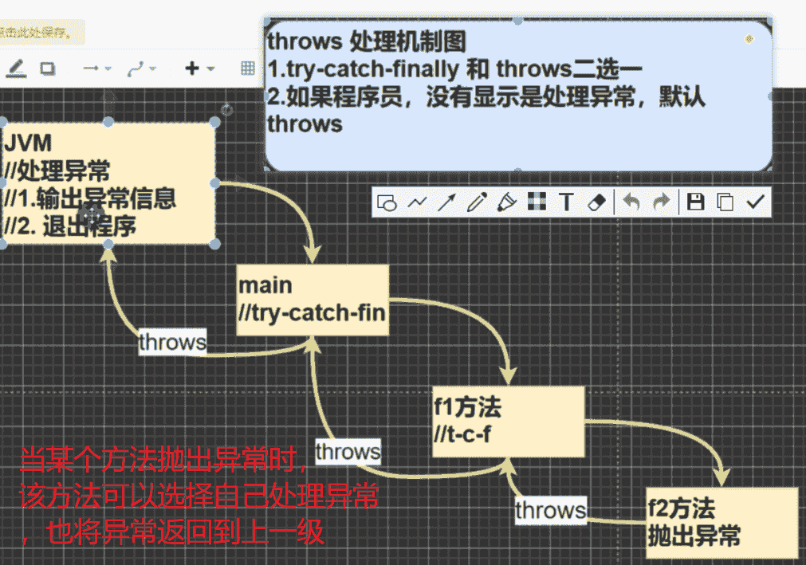Redo the annotation action
The height and width of the screenshot is (565, 806).
pyautogui.click(x=661, y=202)
